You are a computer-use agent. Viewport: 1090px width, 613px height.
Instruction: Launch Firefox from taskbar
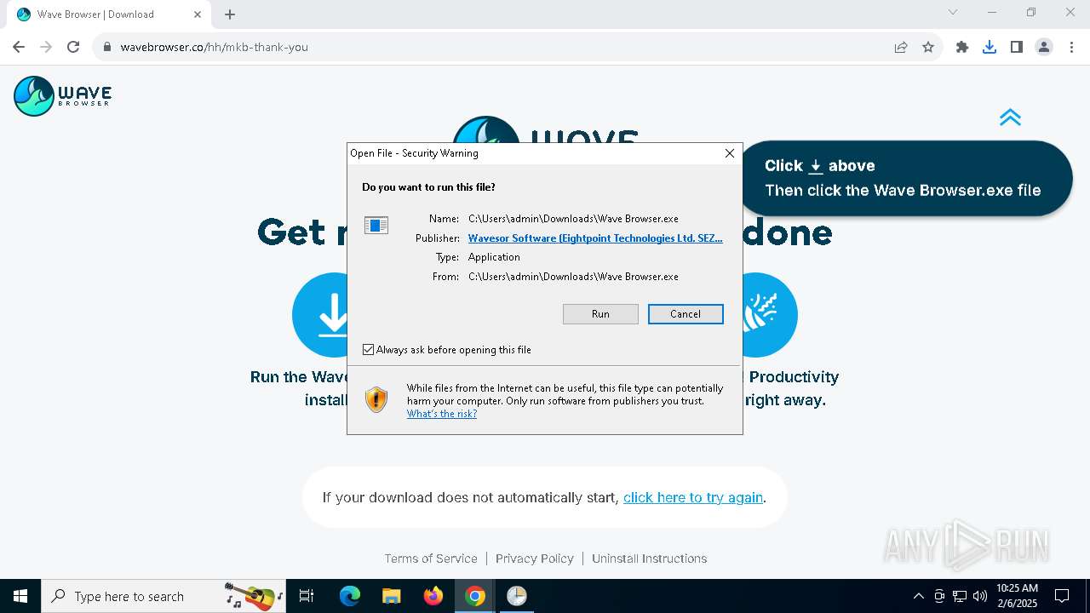[x=433, y=596]
